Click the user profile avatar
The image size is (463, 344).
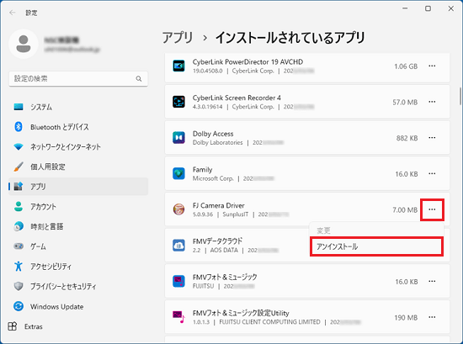click(x=24, y=44)
